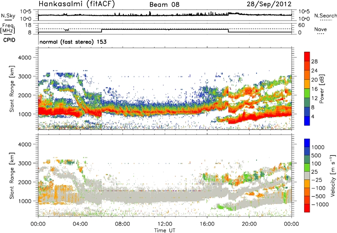Click the '04:00' time axis label
The width and height of the screenshot is (337, 233).
tap(80, 224)
